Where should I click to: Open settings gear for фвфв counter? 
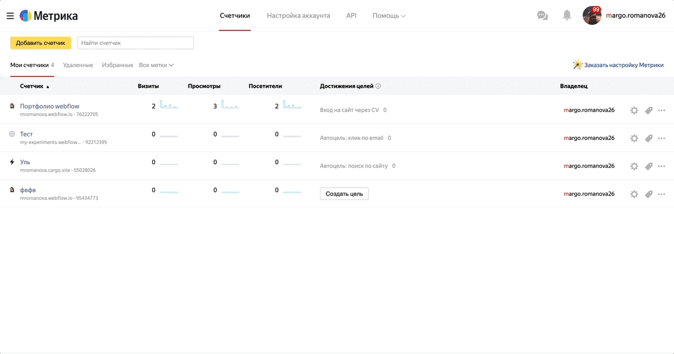tap(634, 194)
